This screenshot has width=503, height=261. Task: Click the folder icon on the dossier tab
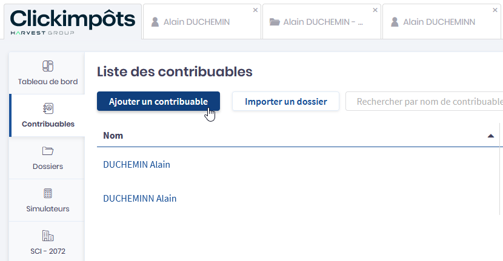[x=275, y=22]
